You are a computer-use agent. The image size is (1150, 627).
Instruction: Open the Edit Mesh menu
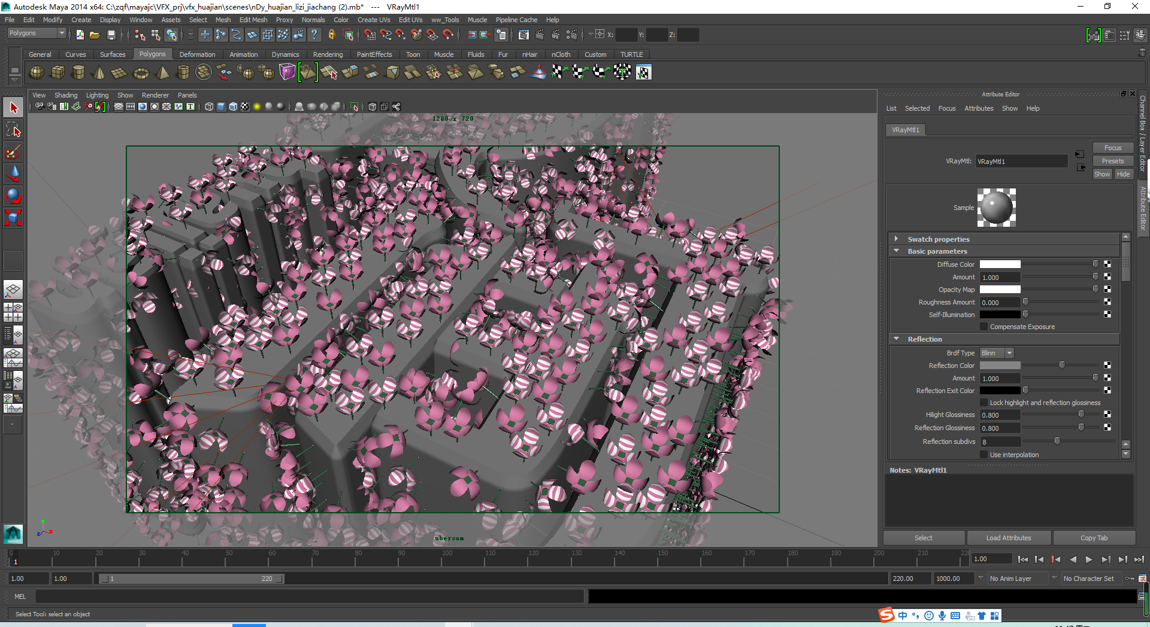[x=253, y=20]
